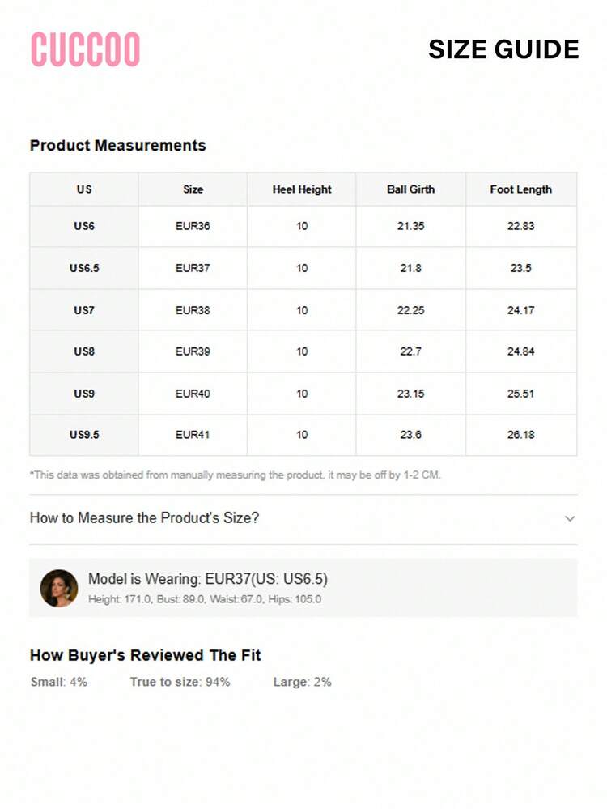This screenshot has height=809, width=607.
Task: Open the model's avatar photo
Action: [x=59, y=589]
